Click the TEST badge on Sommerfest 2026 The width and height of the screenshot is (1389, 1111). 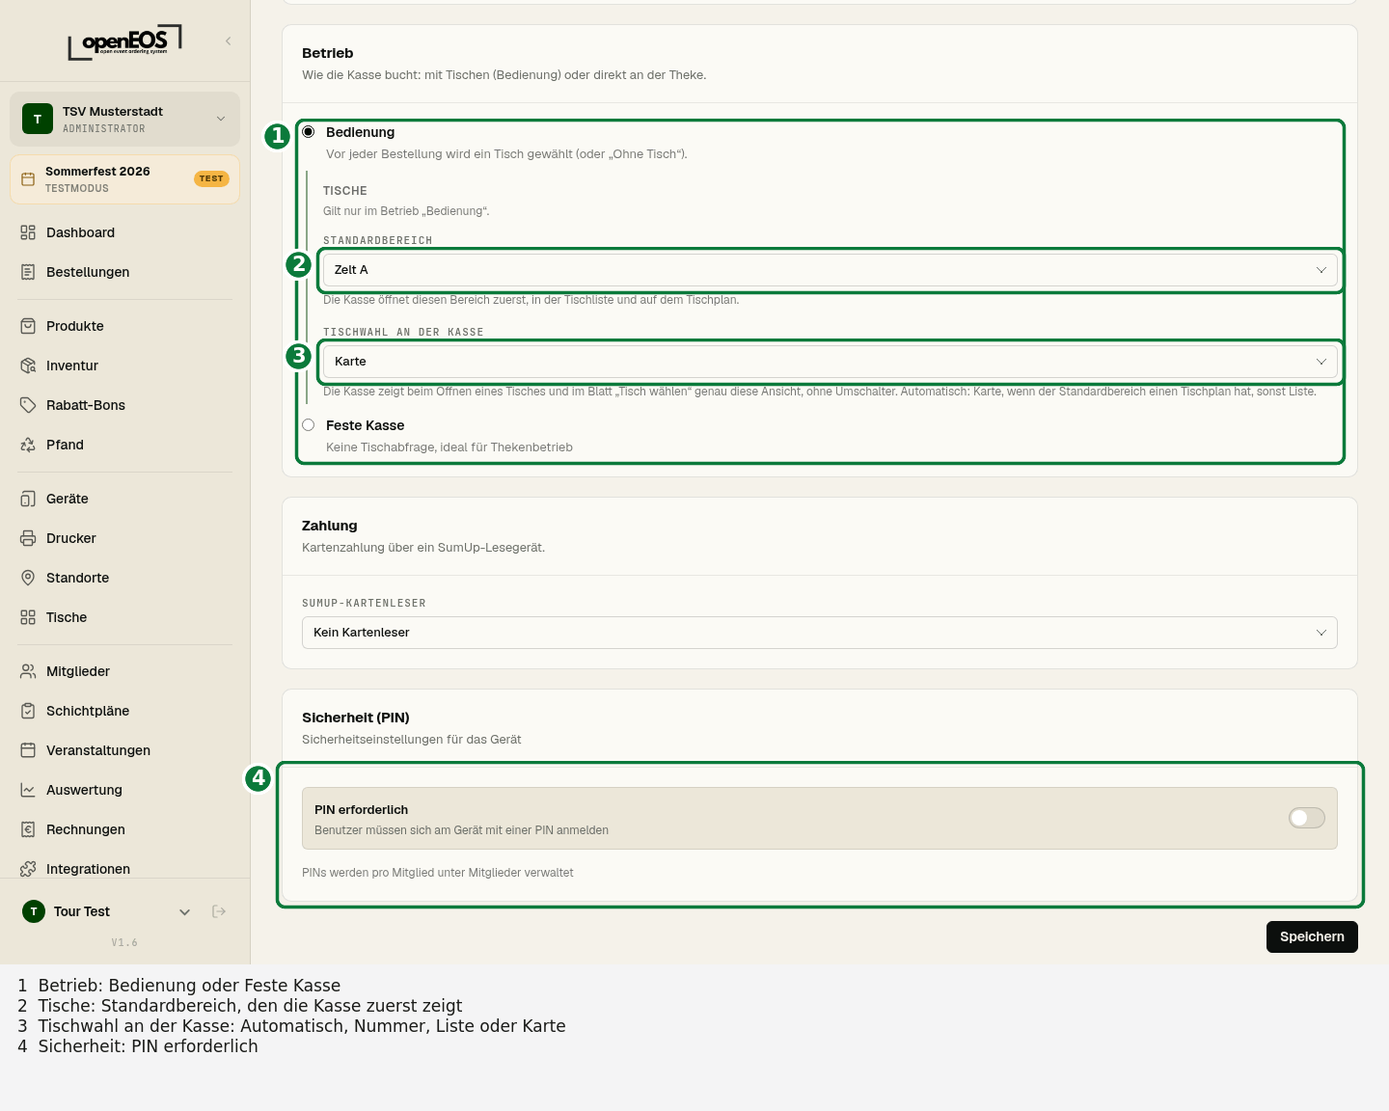pos(211,178)
